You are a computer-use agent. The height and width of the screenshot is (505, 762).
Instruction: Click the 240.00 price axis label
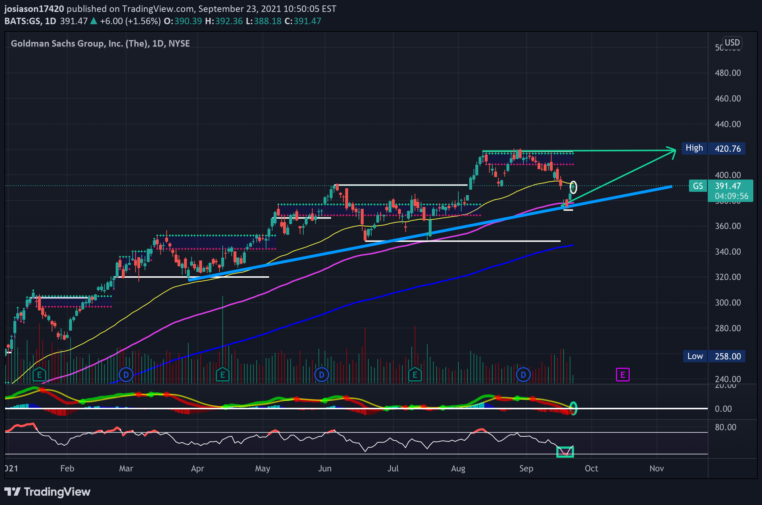pos(728,379)
